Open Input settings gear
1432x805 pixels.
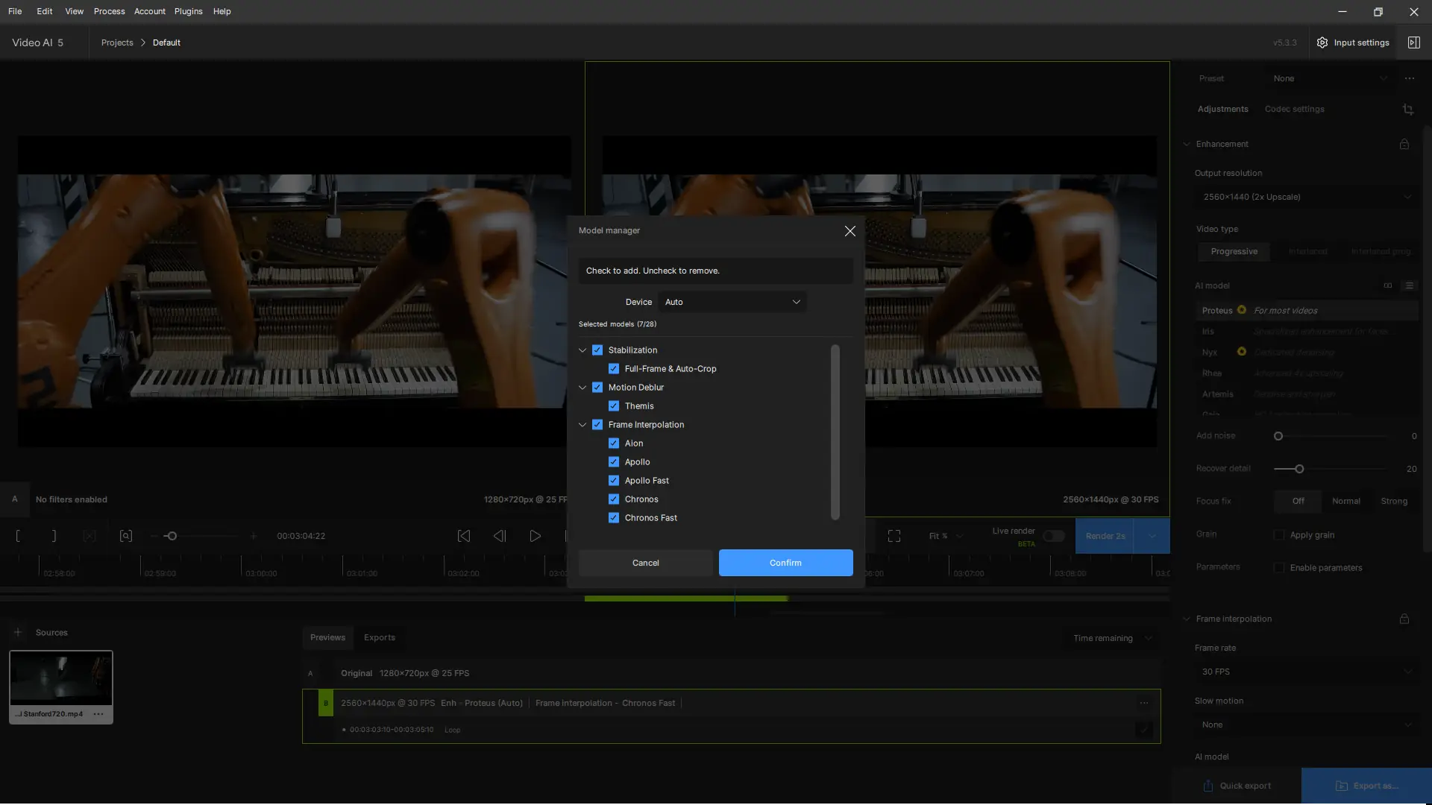tap(1322, 42)
